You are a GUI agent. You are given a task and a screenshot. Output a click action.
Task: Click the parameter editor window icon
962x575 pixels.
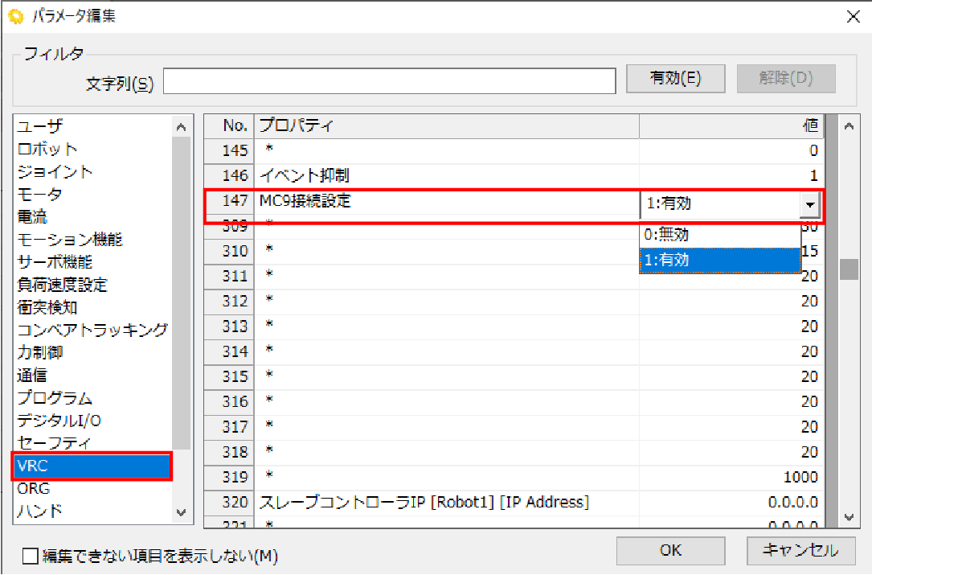point(15,16)
